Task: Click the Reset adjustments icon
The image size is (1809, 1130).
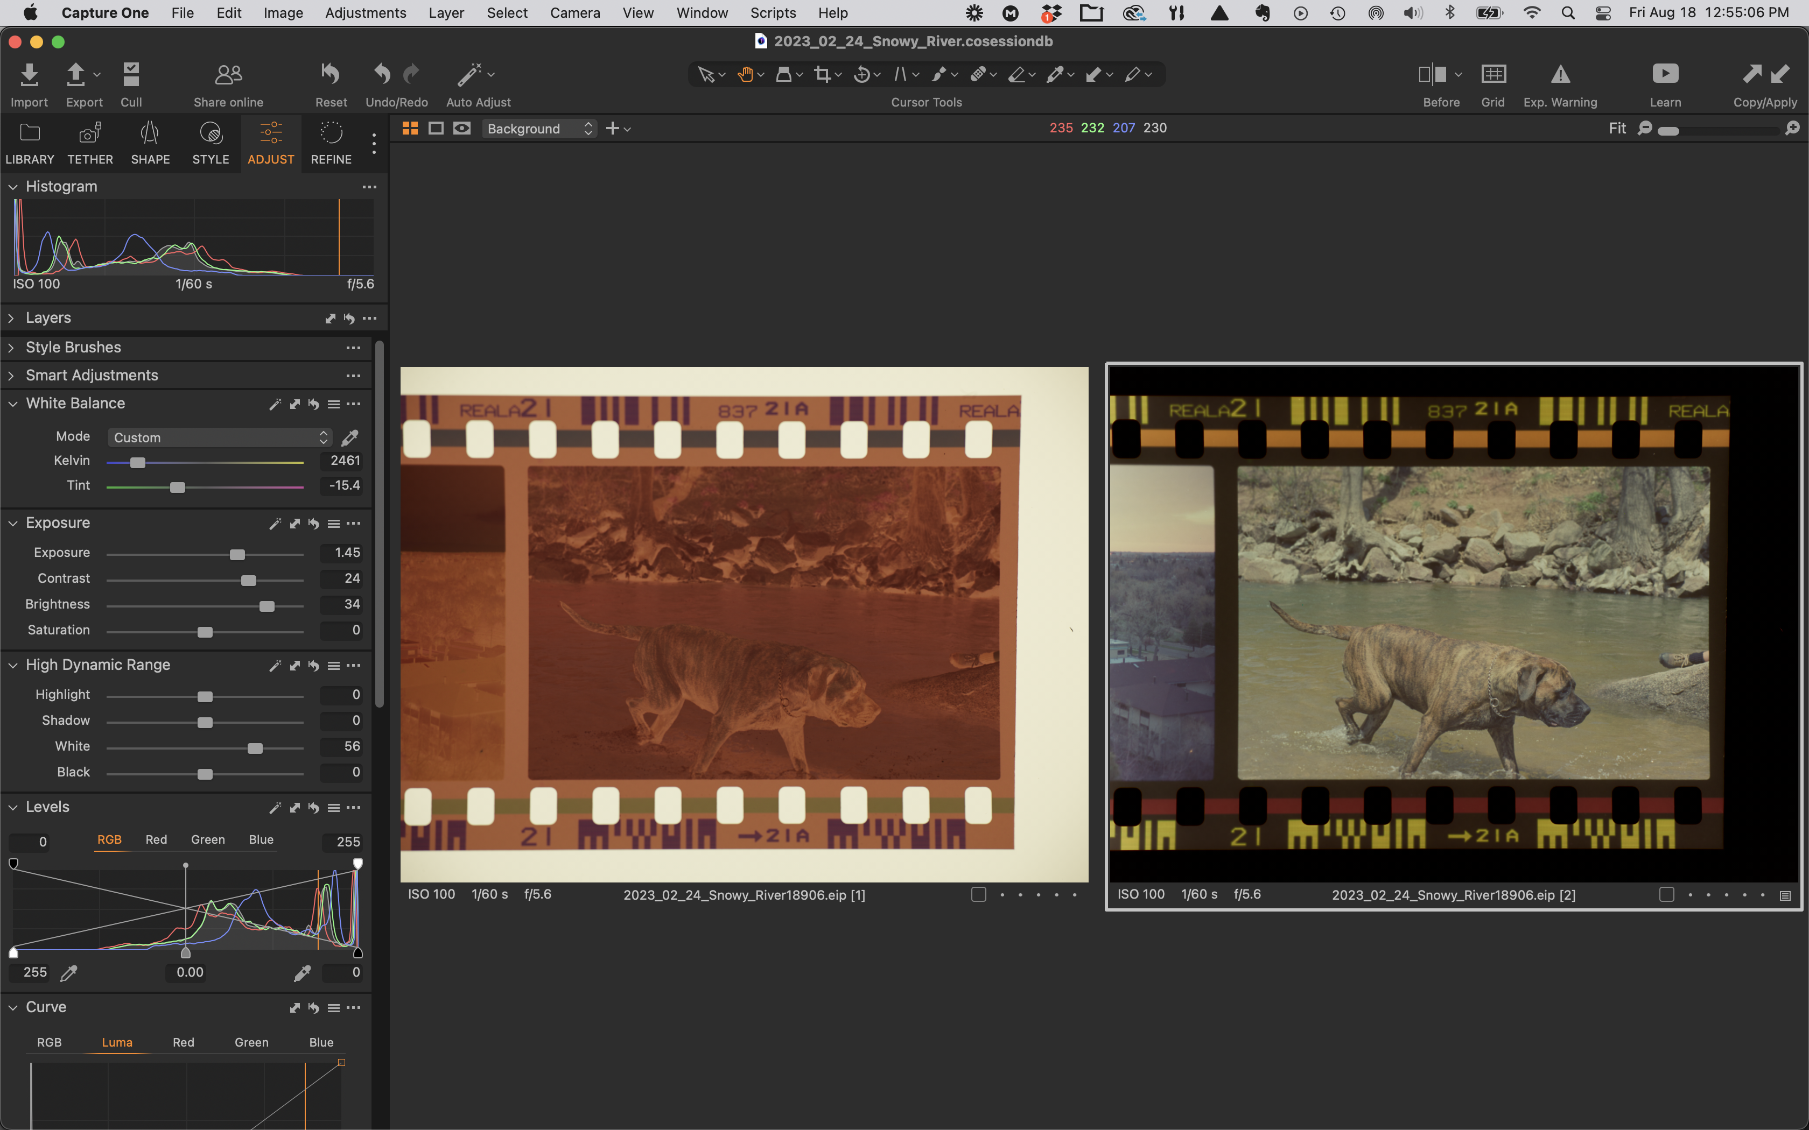Action: tap(331, 75)
